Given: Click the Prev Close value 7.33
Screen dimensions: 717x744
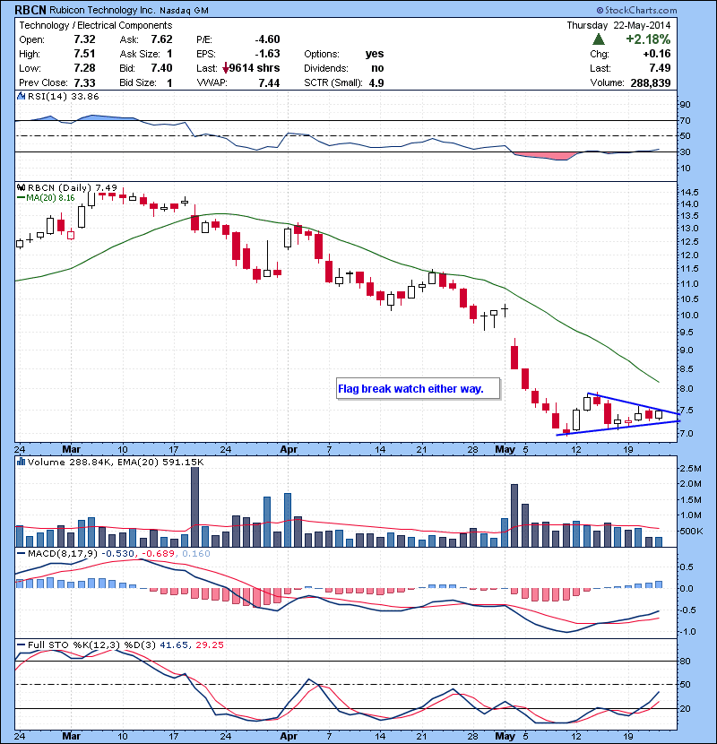Looking at the screenshot, I should [x=84, y=82].
